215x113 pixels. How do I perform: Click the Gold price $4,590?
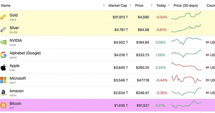143,17
